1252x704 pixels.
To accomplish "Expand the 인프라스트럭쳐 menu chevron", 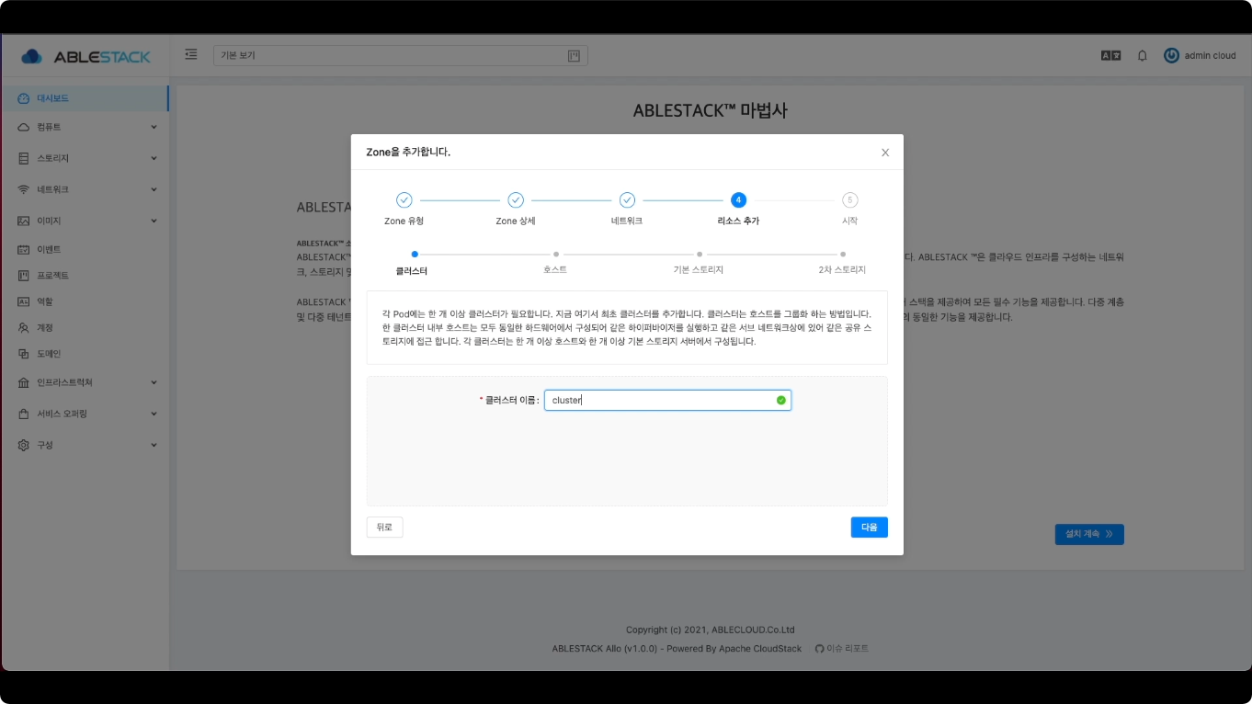I will (x=154, y=382).
